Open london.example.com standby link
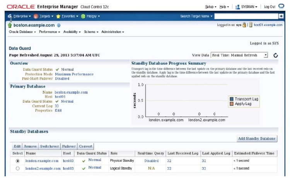 point(42,161)
